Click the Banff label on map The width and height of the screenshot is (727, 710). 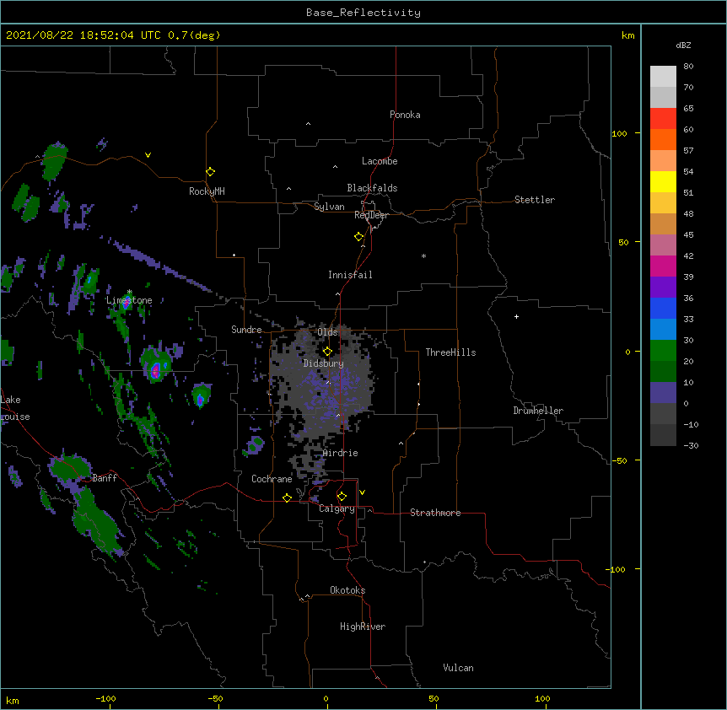tap(105, 478)
